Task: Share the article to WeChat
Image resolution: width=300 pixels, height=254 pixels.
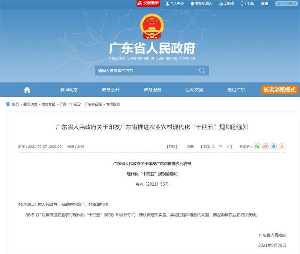Action: pos(257,146)
